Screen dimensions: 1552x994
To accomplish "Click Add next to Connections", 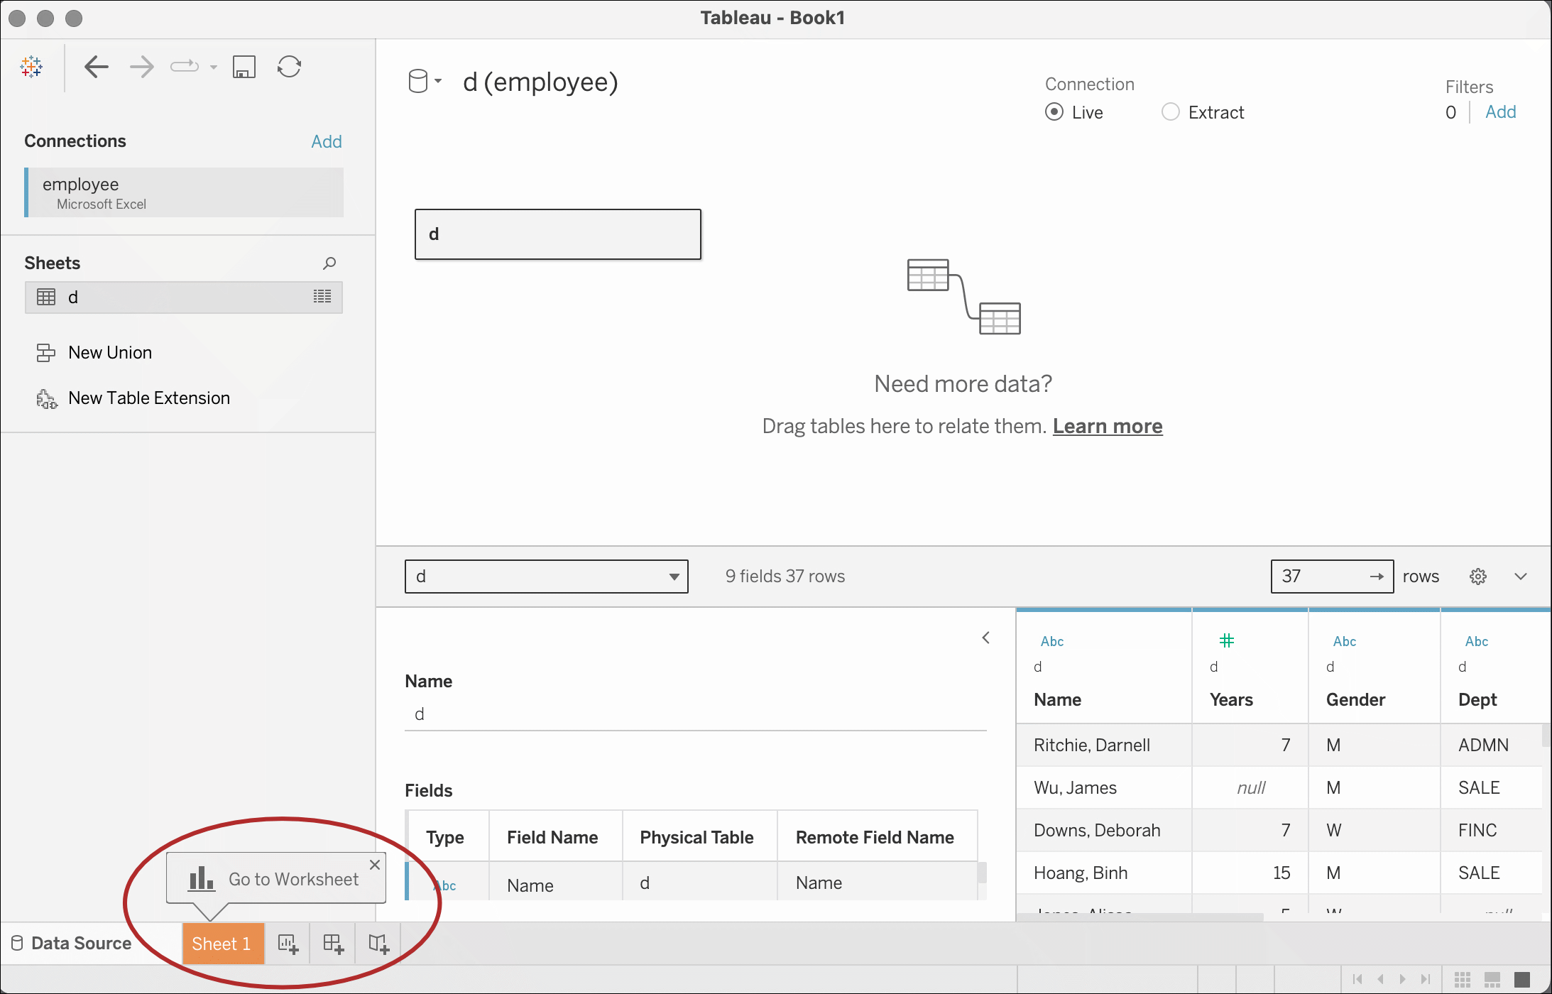I will click(326, 141).
